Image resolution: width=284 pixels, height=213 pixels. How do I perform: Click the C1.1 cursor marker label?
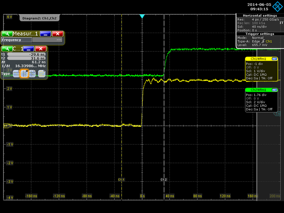click(122, 179)
